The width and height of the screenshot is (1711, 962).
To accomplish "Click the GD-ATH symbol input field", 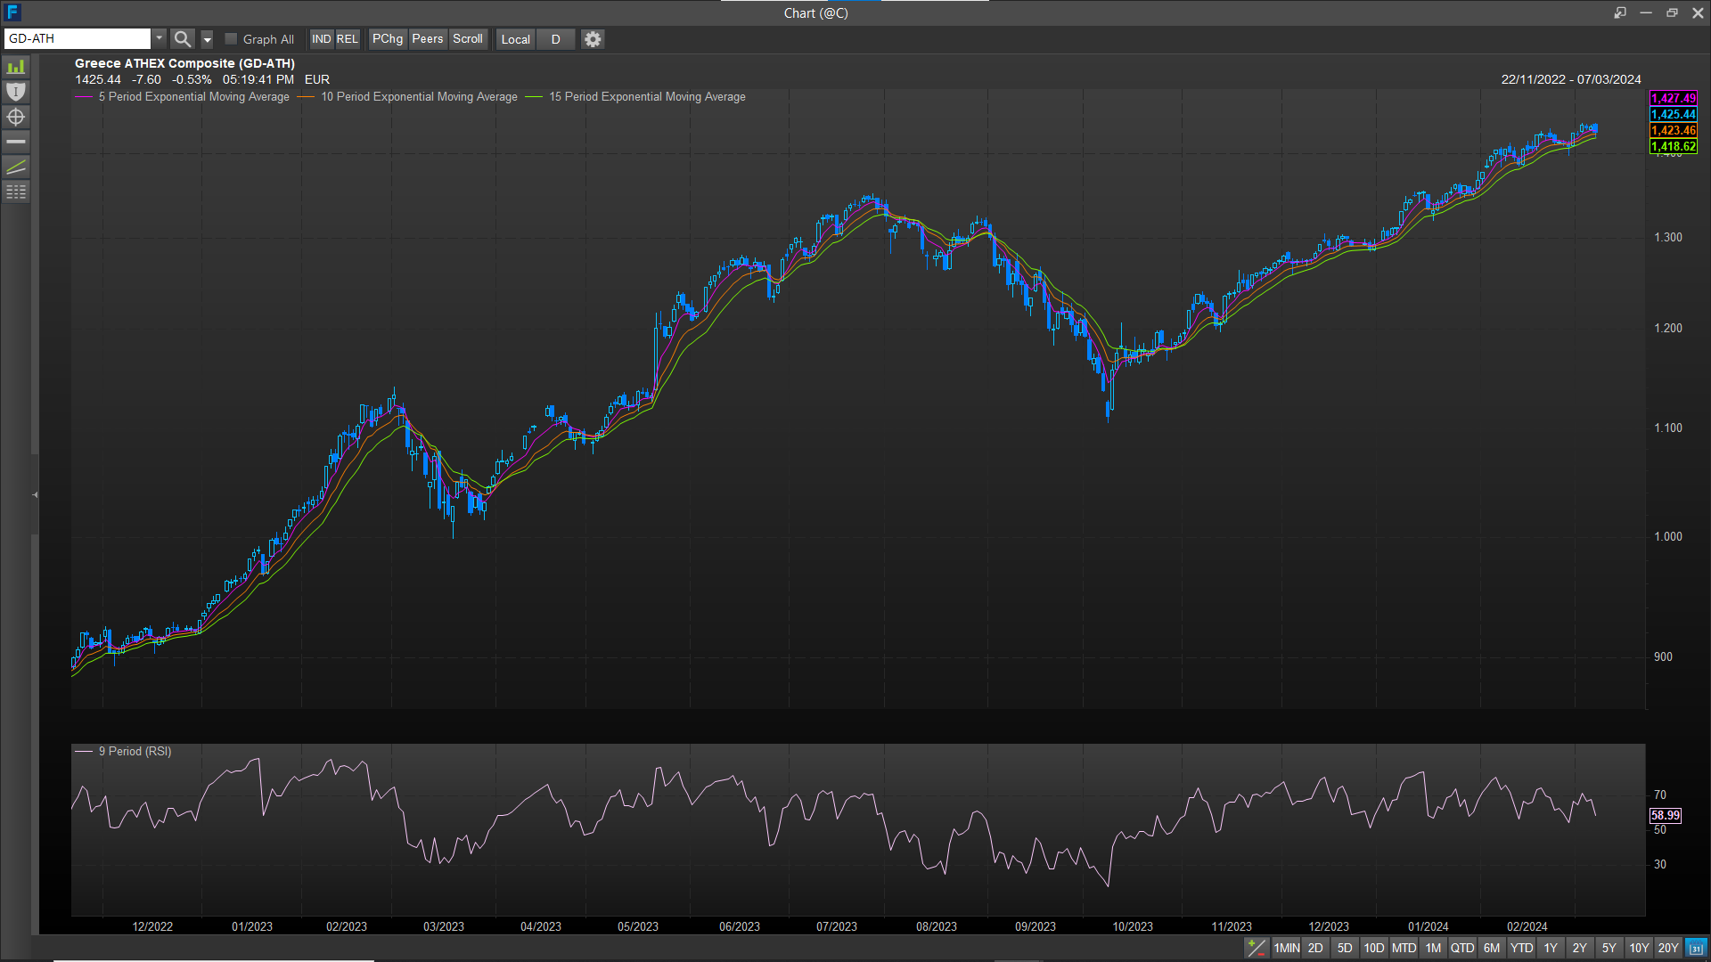I will (x=78, y=38).
